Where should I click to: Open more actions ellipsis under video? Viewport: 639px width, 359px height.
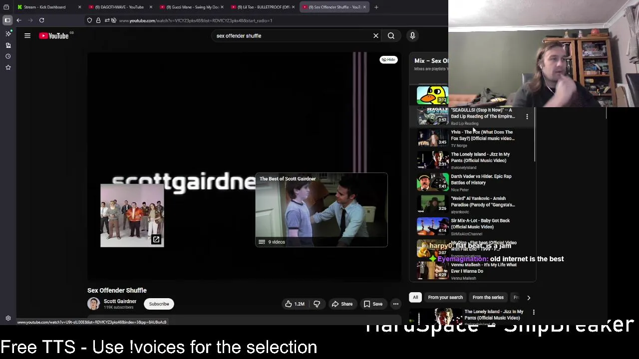(395, 304)
